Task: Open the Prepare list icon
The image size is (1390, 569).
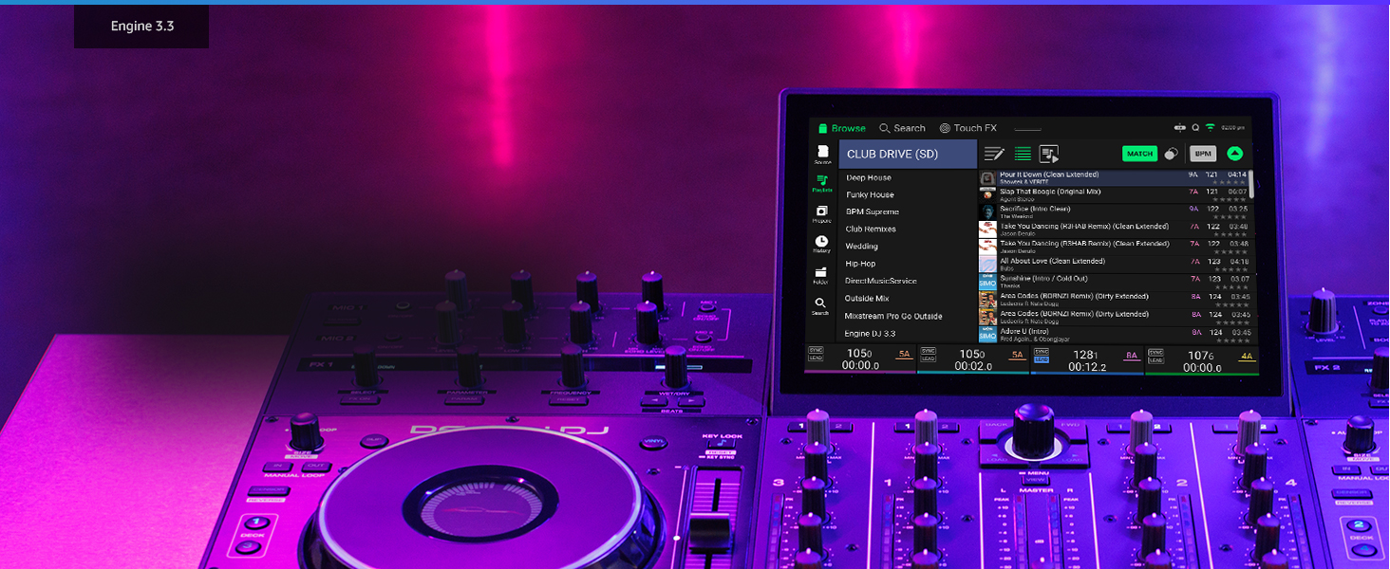Action: click(822, 214)
